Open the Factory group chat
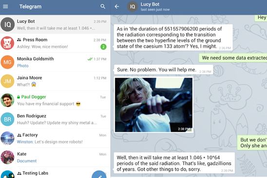Screen dimensions: 267x178 (55, 138)
